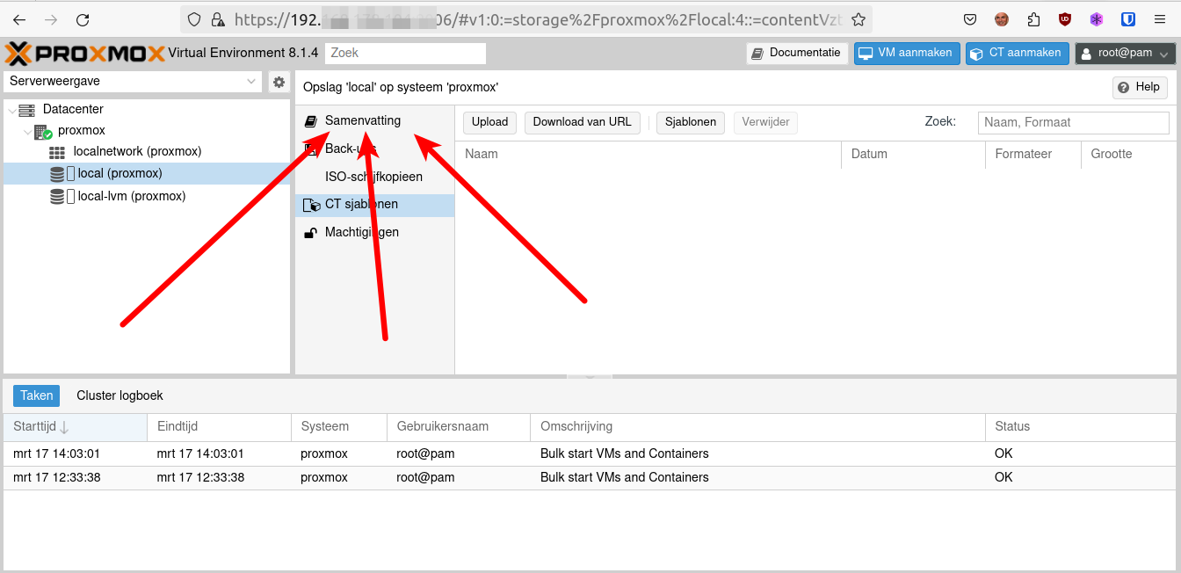Viewport: 1181px width, 573px height.
Task: Select local-lvm (proxmox) storage
Action: click(x=131, y=196)
